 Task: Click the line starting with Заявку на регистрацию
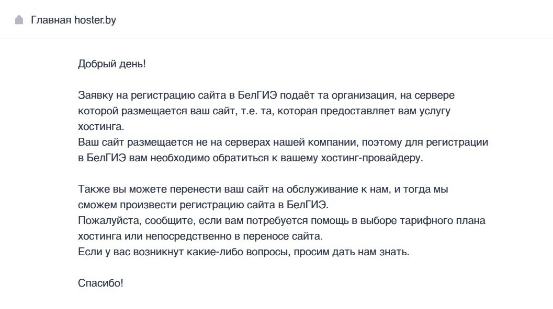click(x=266, y=95)
